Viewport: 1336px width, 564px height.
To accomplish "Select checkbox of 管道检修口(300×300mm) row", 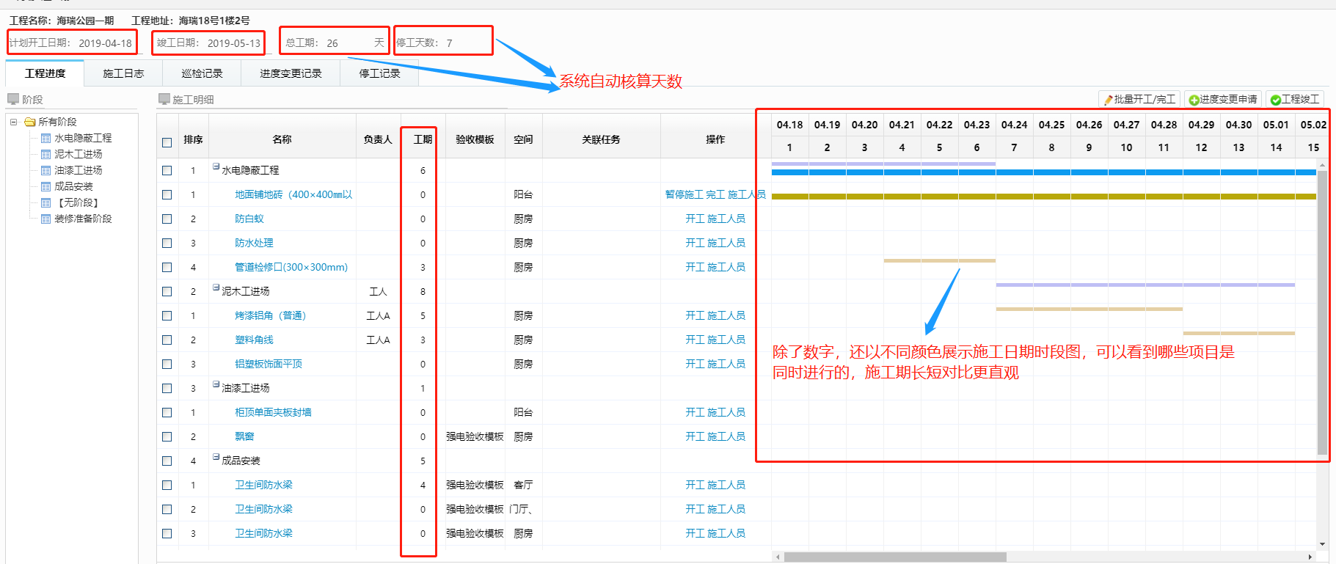I will pyautogui.click(x=167, y=267).
